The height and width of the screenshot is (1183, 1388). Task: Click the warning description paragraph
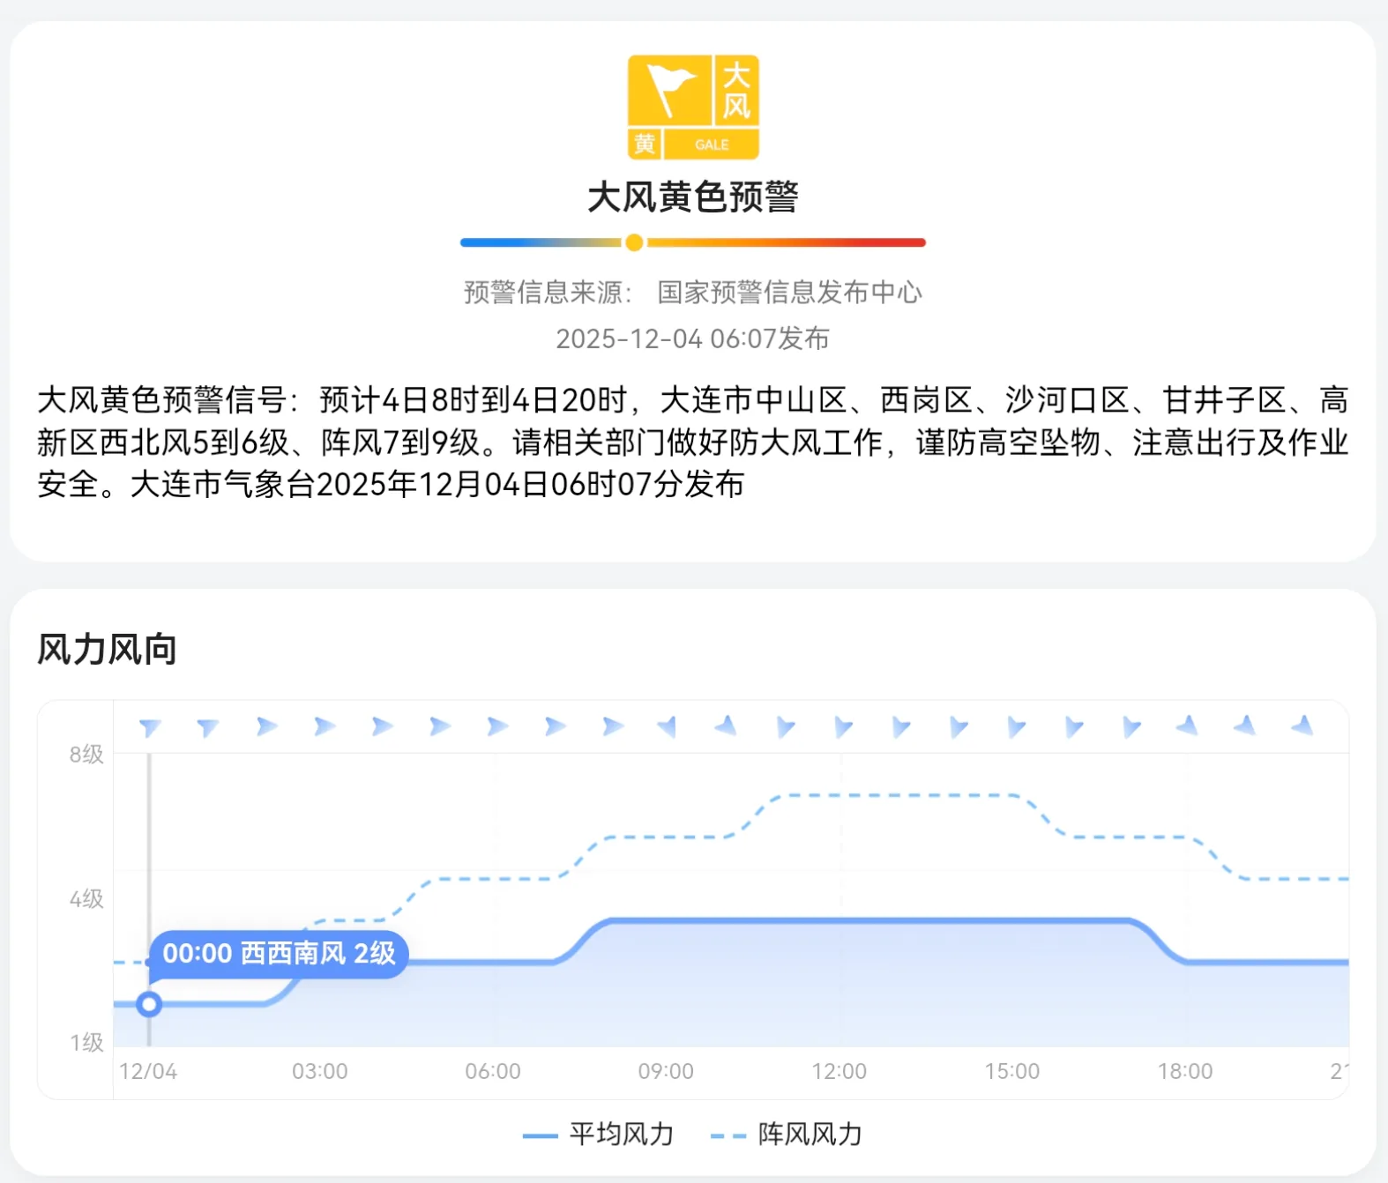pos(693,442)
